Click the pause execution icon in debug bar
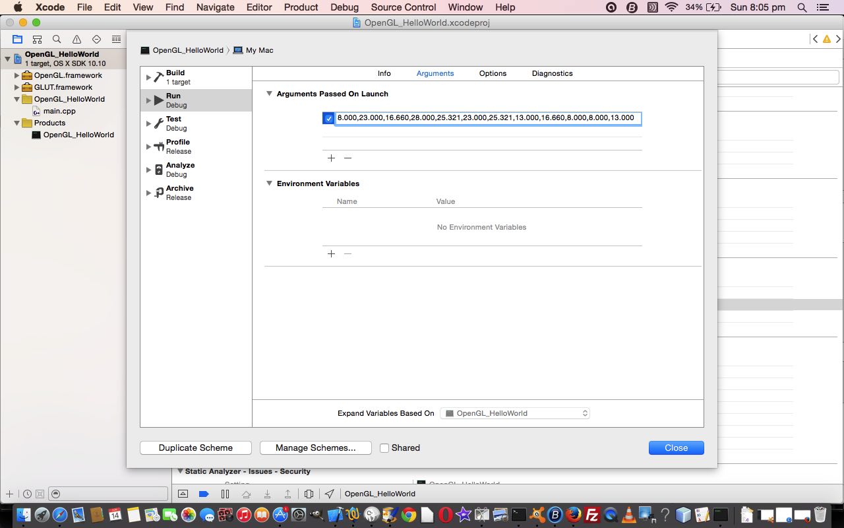The height and width of the screenshot is (528, 844). (225, 494)
